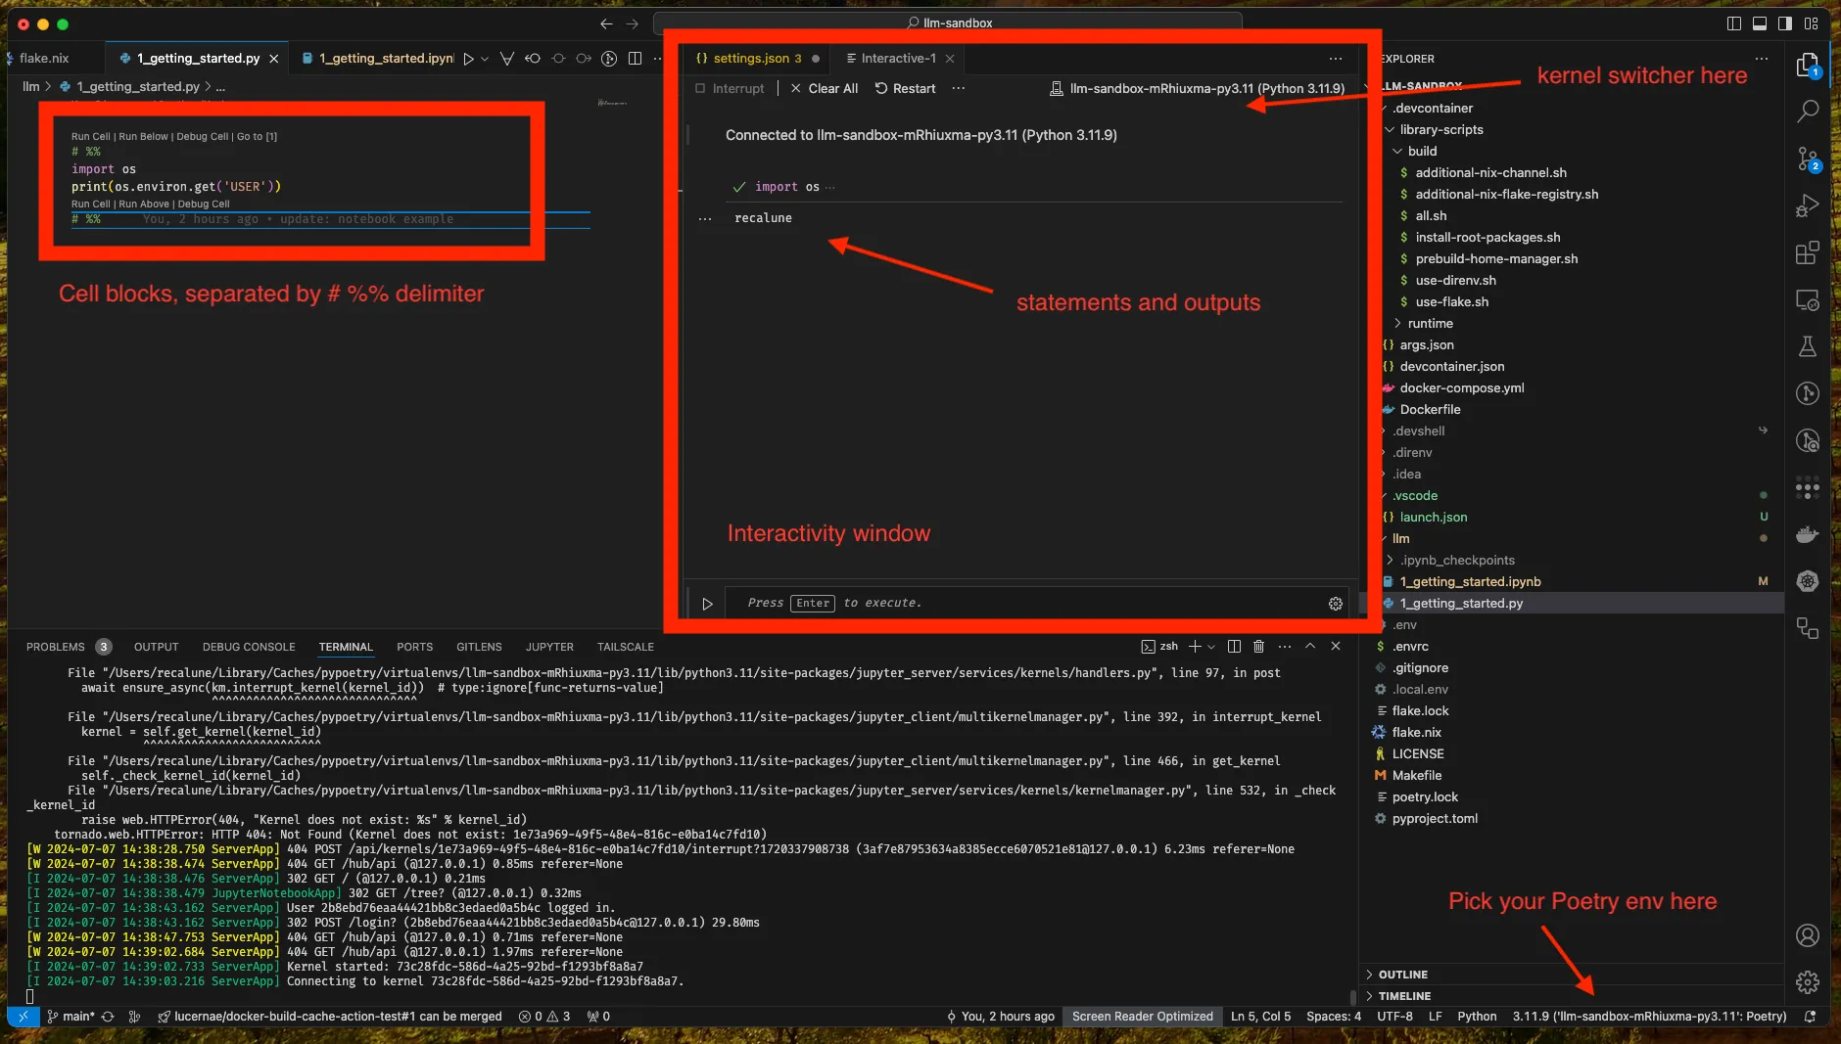
Task: Open the Run and Debug view
Action: (1808, 205)
